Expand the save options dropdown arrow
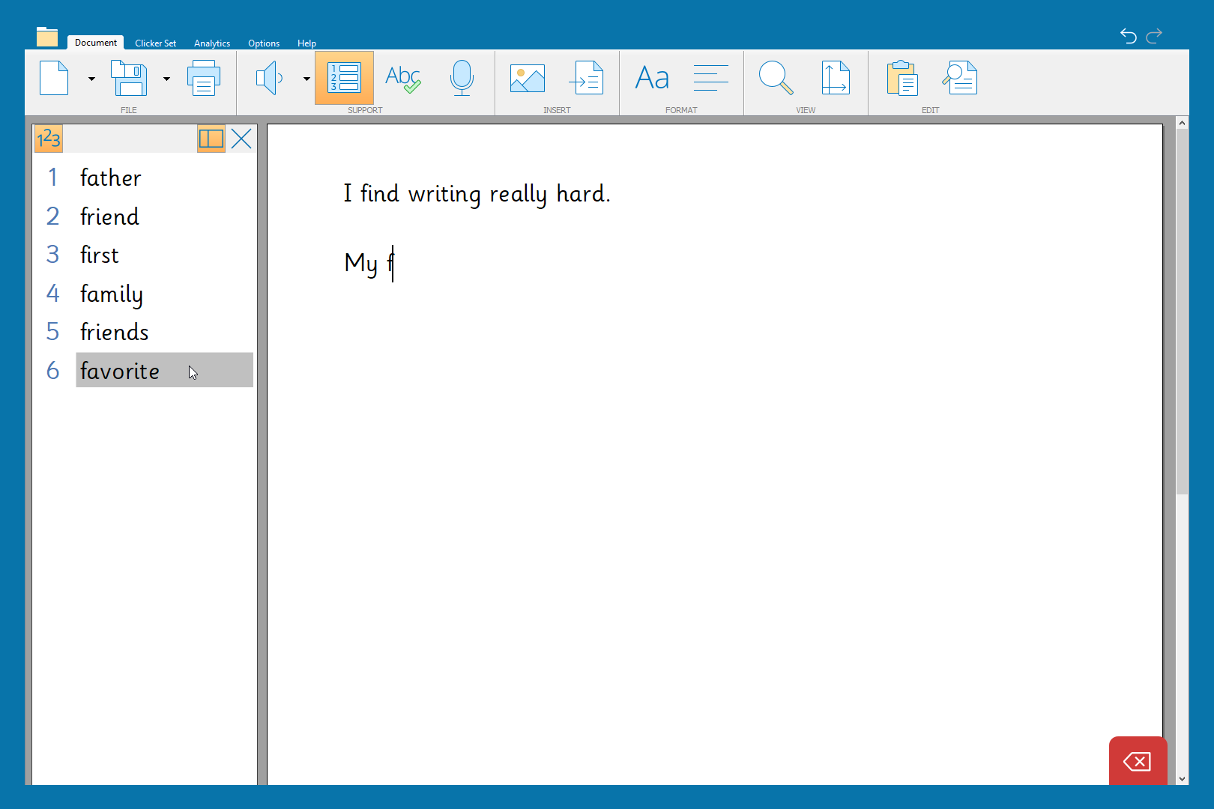1214x809 pixels. 166,79
